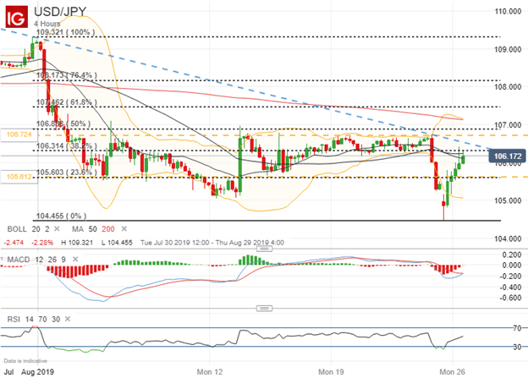Select the orange 105.612 price tag
The image size is (528, 378).
[x=18, y=178]
